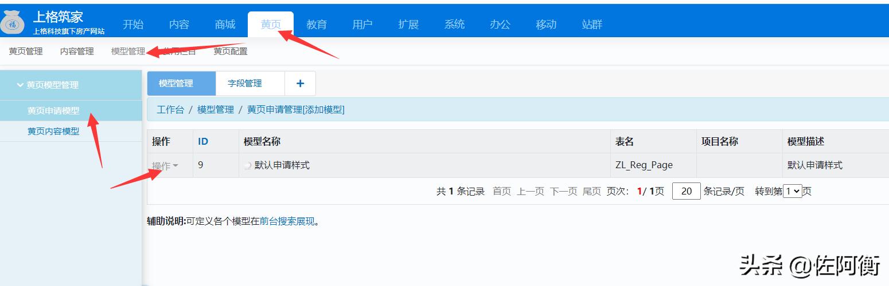Click the 尾页 pagination link
This screenshot has height=286, width=889.
click(592, 191)
